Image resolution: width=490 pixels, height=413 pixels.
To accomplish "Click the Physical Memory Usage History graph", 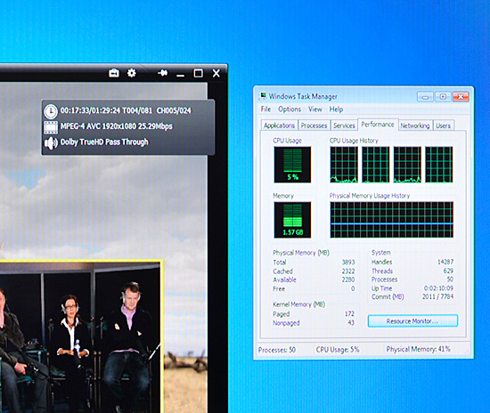I will [x=392, y=220].
